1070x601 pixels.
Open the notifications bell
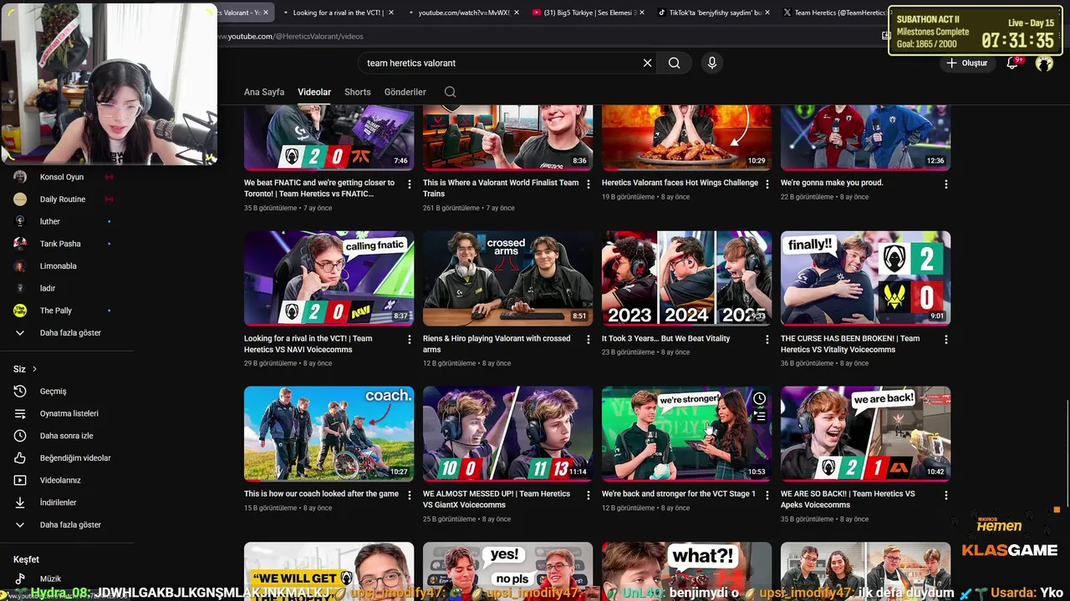pos(1012,63)
